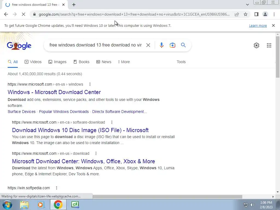Image resolution: width=280 pixels, height=210 pixels.
Task: Open Google quick settings gear
Action: click(256, 45)
